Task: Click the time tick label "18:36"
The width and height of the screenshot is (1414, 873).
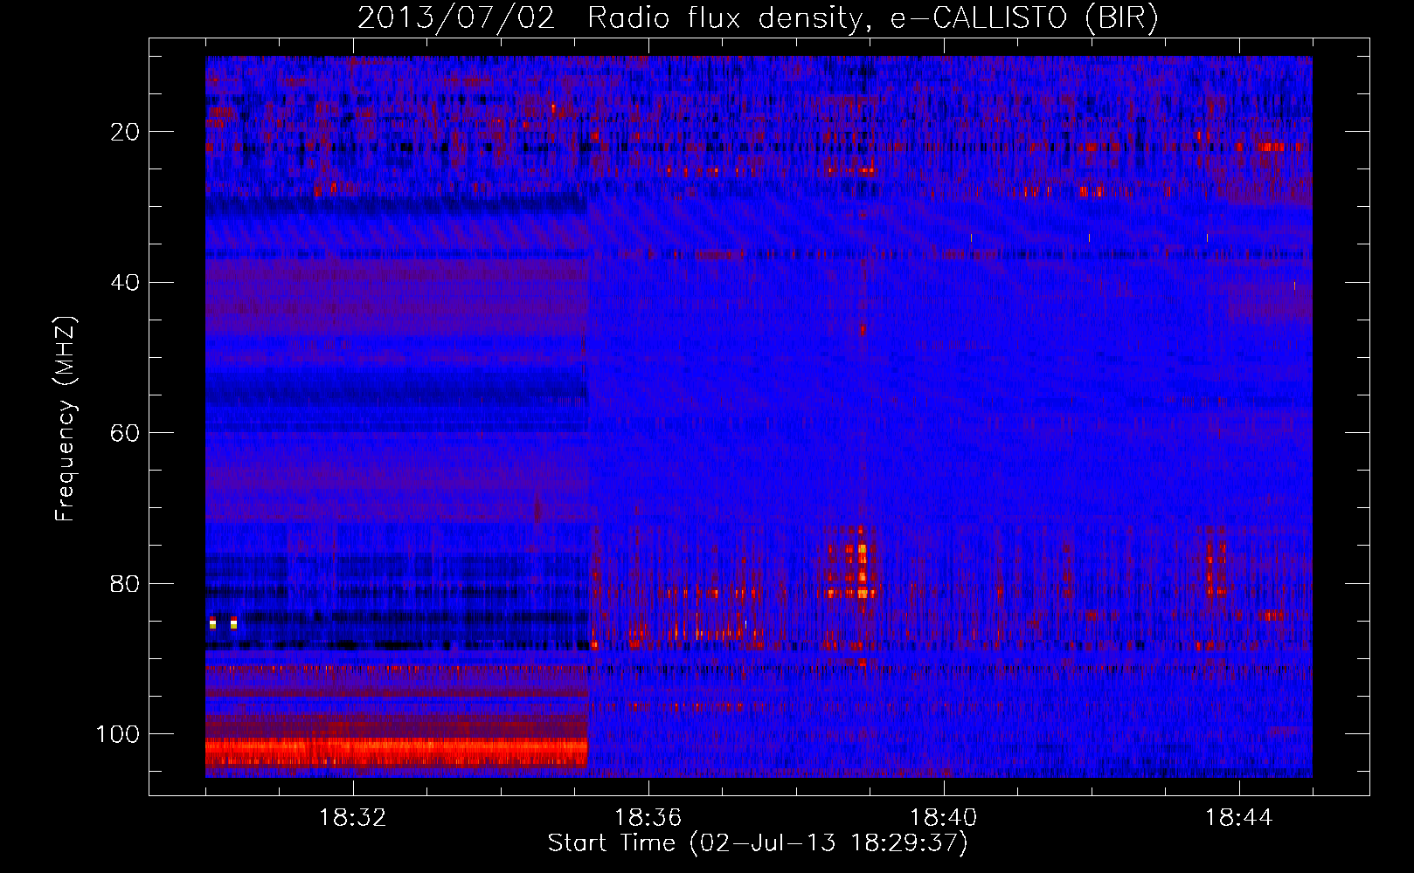Action: point(648,818)
